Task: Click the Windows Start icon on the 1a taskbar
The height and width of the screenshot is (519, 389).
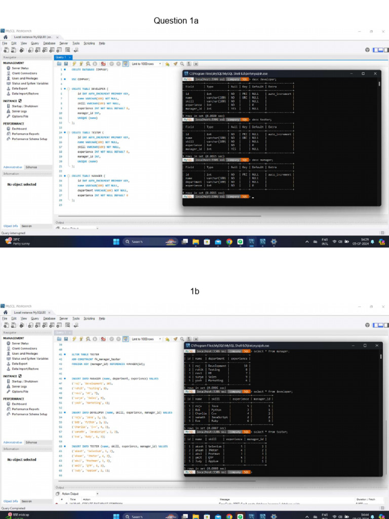Action: point(115,242)
